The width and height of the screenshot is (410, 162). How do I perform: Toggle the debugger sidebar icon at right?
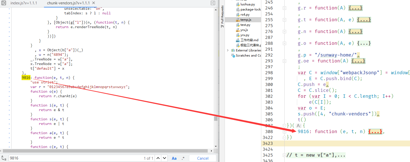click(x=213, y=3)
